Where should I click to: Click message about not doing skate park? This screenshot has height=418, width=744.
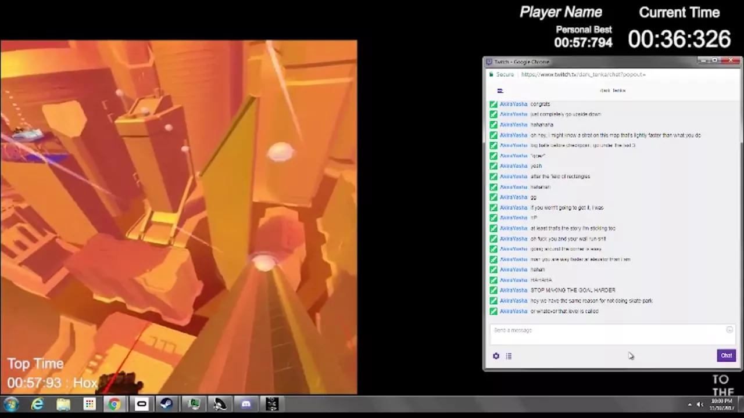pos(592,301)
